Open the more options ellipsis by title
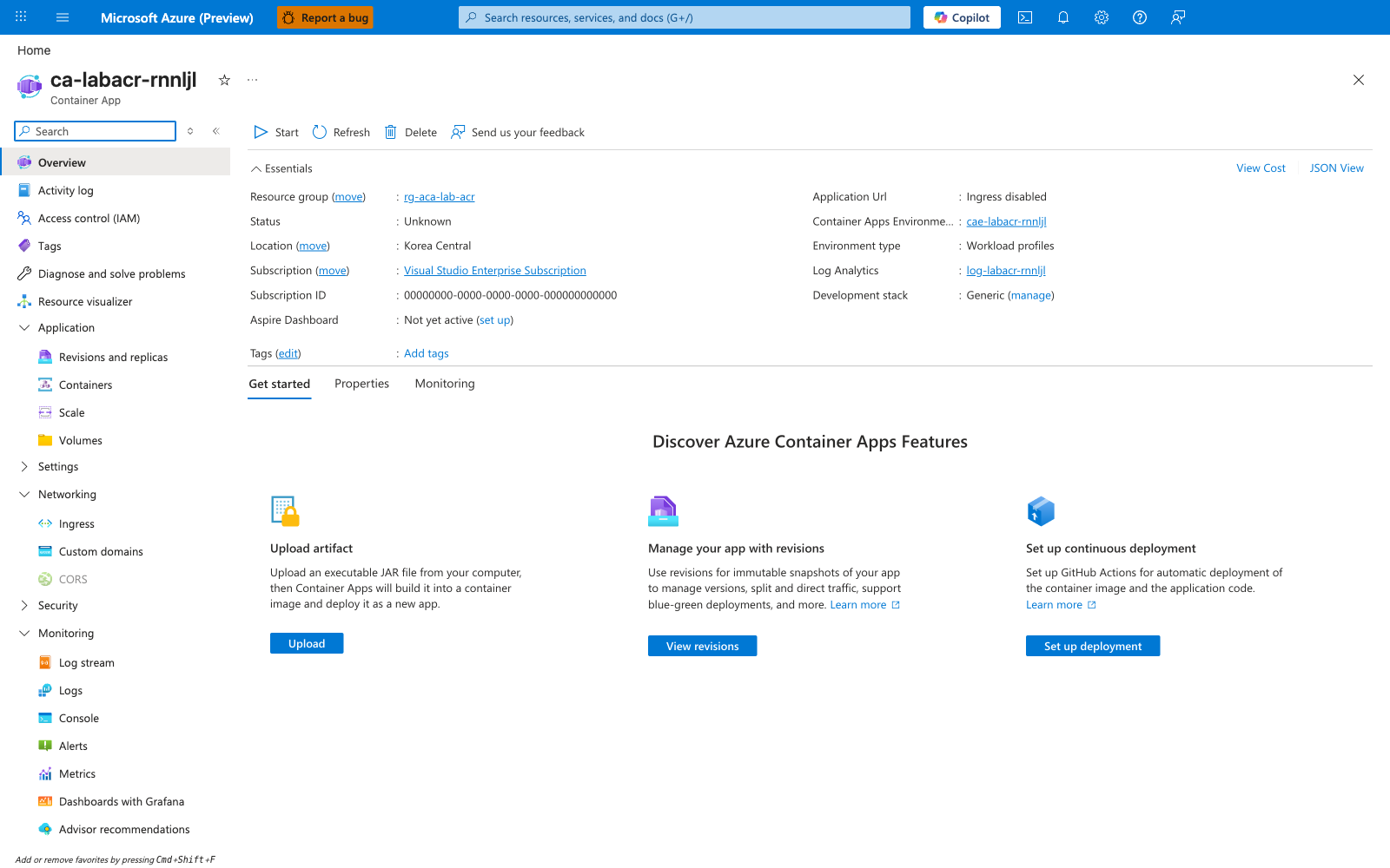The width and height of the screenshot is (1390, 868). [253, 80]
